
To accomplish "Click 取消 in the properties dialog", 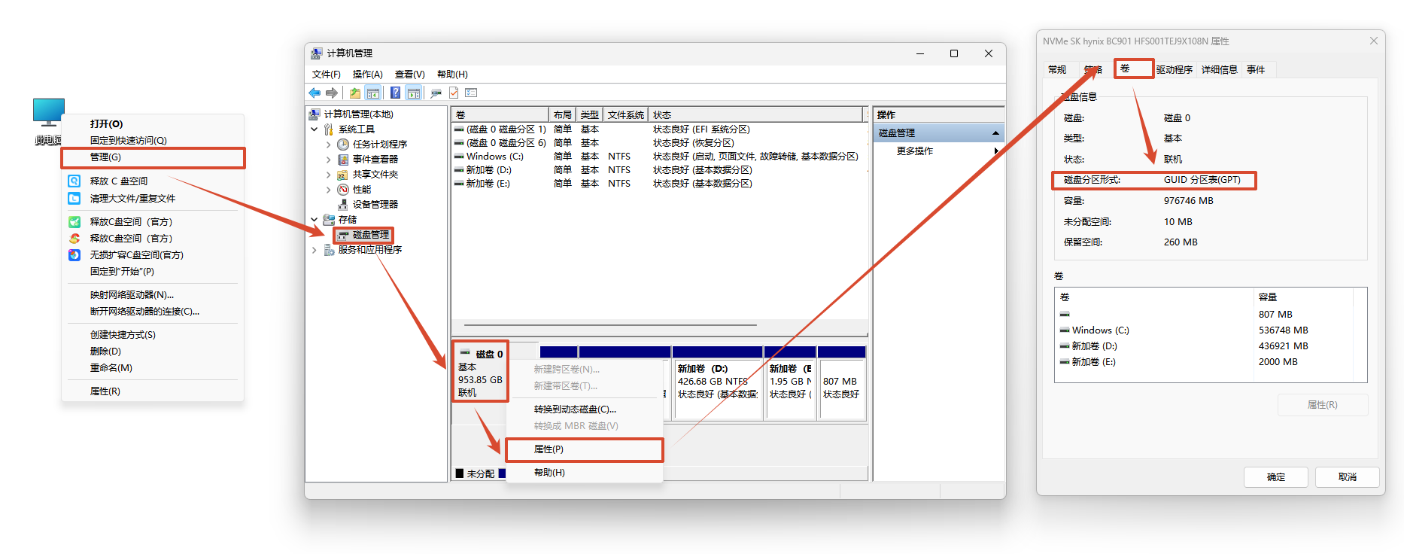I will click(x=1348, y=477).
